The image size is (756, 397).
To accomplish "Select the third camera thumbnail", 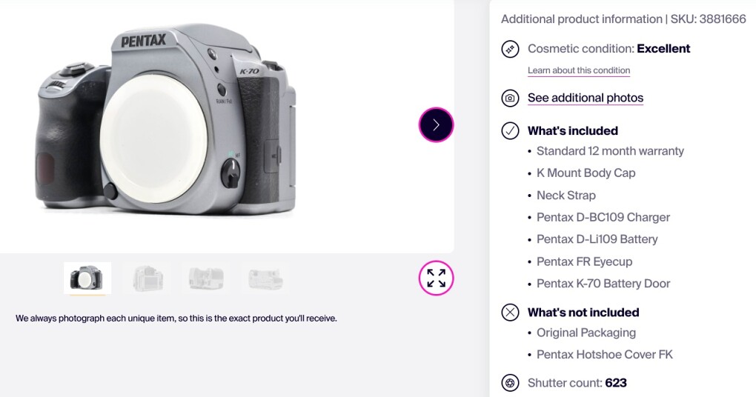I will click(x=206, y=278).
